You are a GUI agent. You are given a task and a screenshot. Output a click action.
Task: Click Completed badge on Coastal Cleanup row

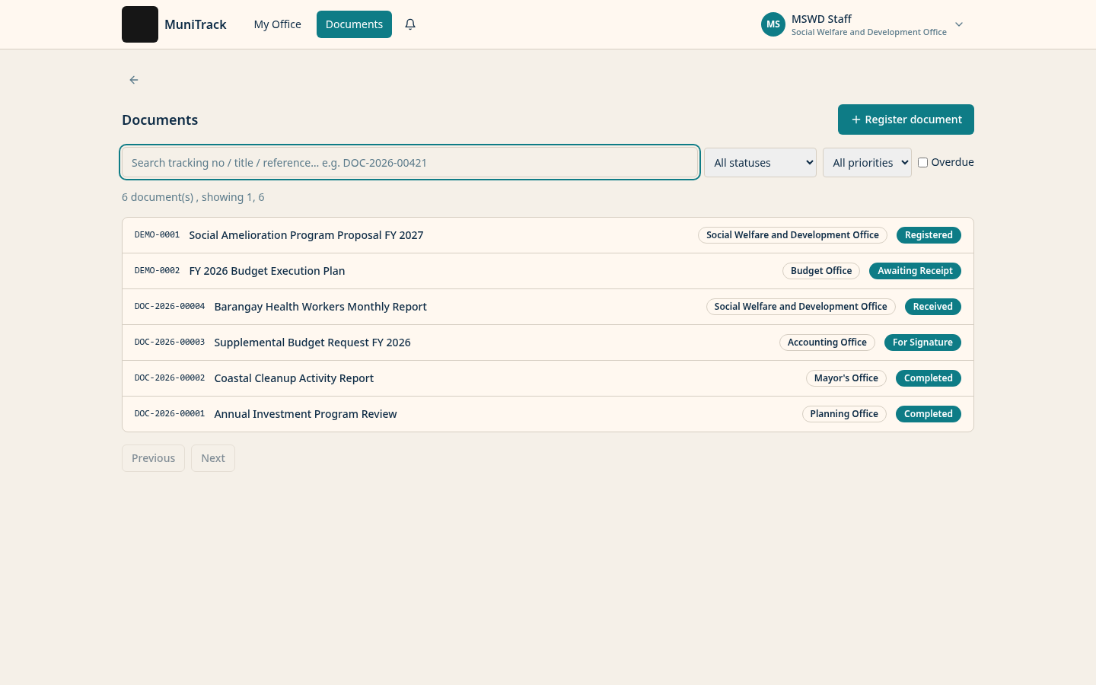(929, 378)
